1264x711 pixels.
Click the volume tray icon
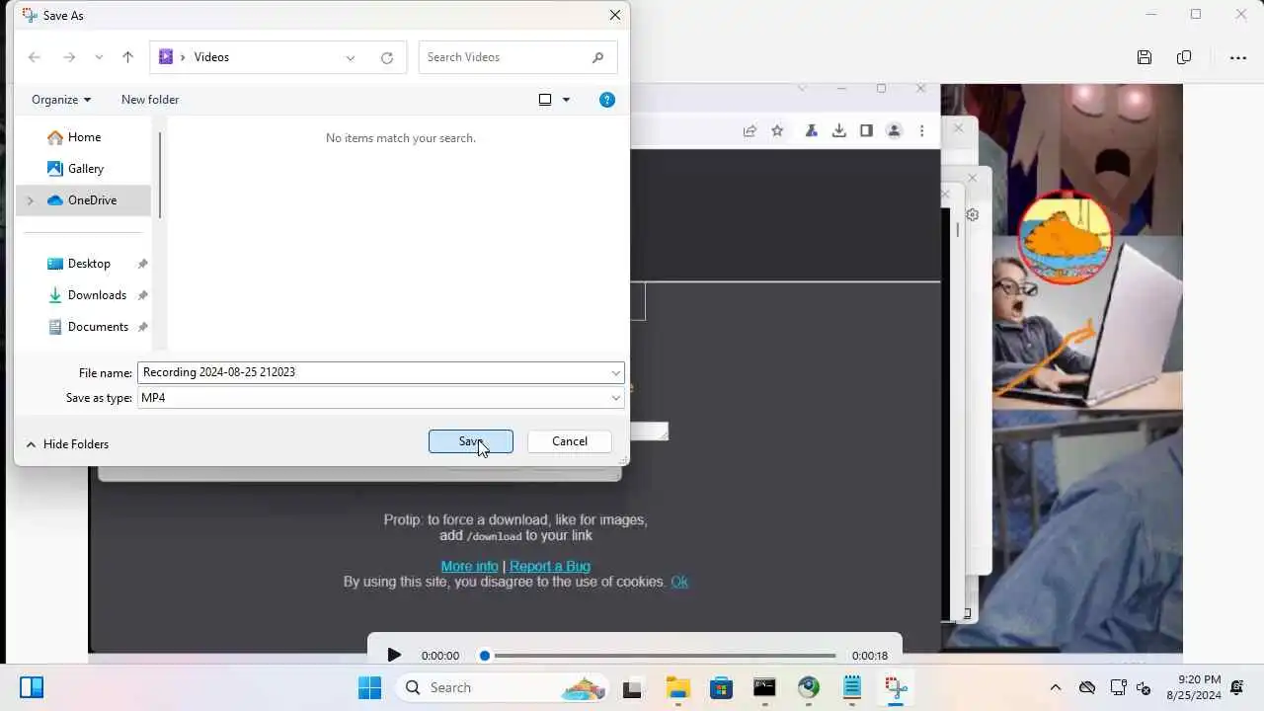1145,687
